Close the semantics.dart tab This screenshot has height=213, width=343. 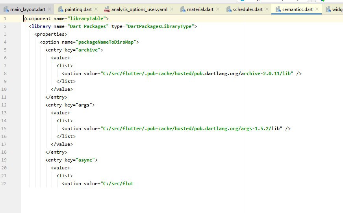317,9
